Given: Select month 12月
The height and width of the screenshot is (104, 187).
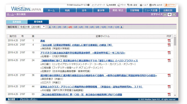Looking at the screenshot, I should [117, 27].
